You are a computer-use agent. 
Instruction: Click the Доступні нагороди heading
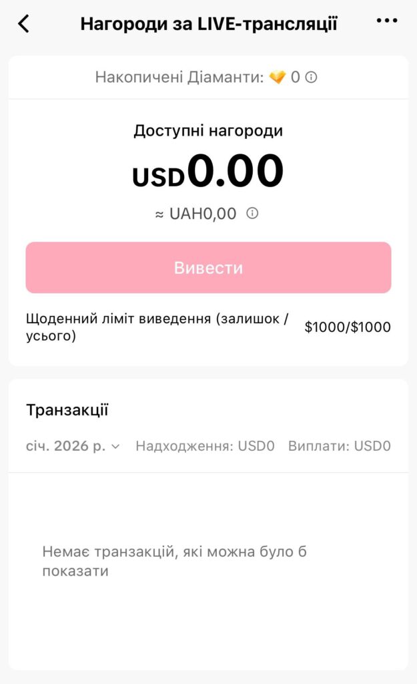[208, 130]
